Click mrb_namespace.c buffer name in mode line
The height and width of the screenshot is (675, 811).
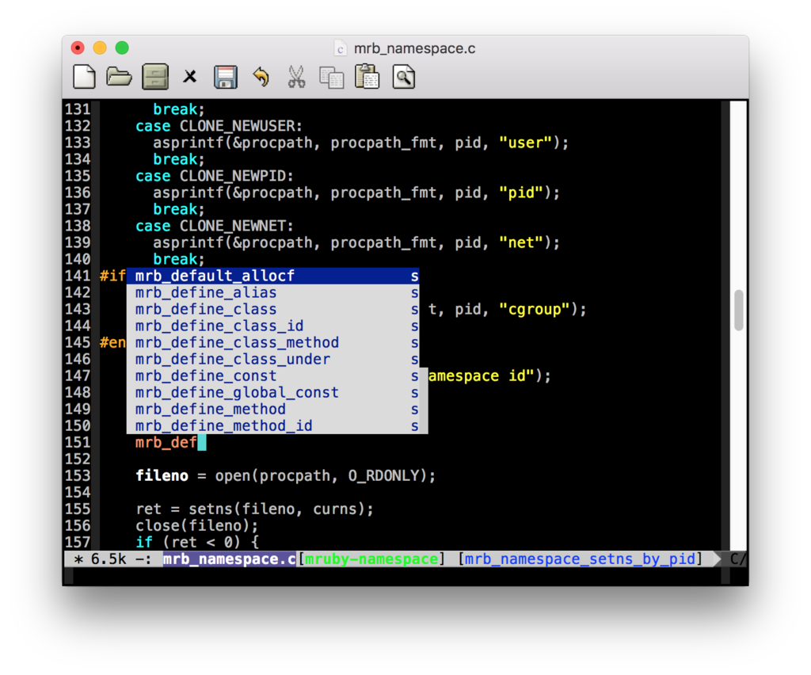(x=229, y=559)
